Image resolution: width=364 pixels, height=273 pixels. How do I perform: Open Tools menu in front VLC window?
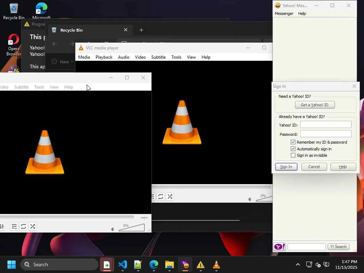tap(39, 87)
